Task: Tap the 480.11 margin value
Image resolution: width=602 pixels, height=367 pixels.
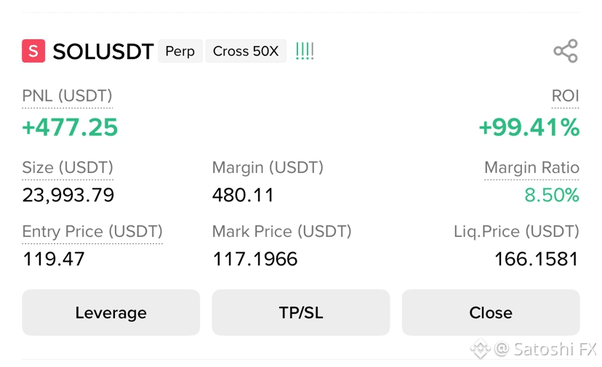Action: point(243,195)
